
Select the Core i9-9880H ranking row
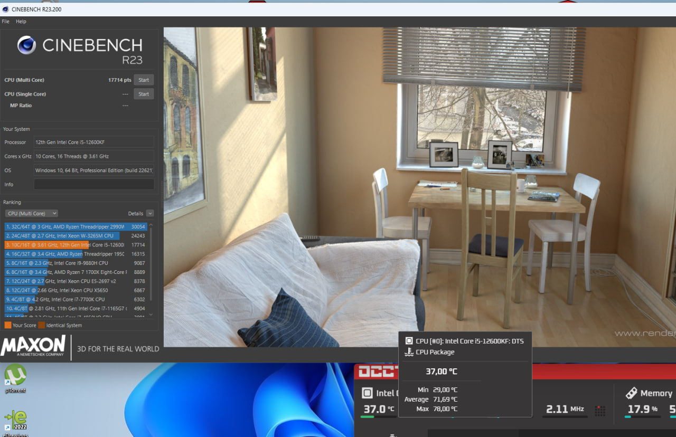75,263
